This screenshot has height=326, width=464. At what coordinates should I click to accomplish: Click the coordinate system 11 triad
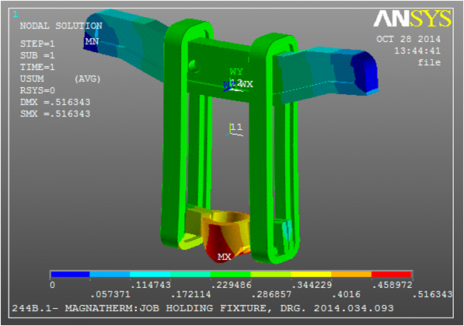click(x=235, y=129)
